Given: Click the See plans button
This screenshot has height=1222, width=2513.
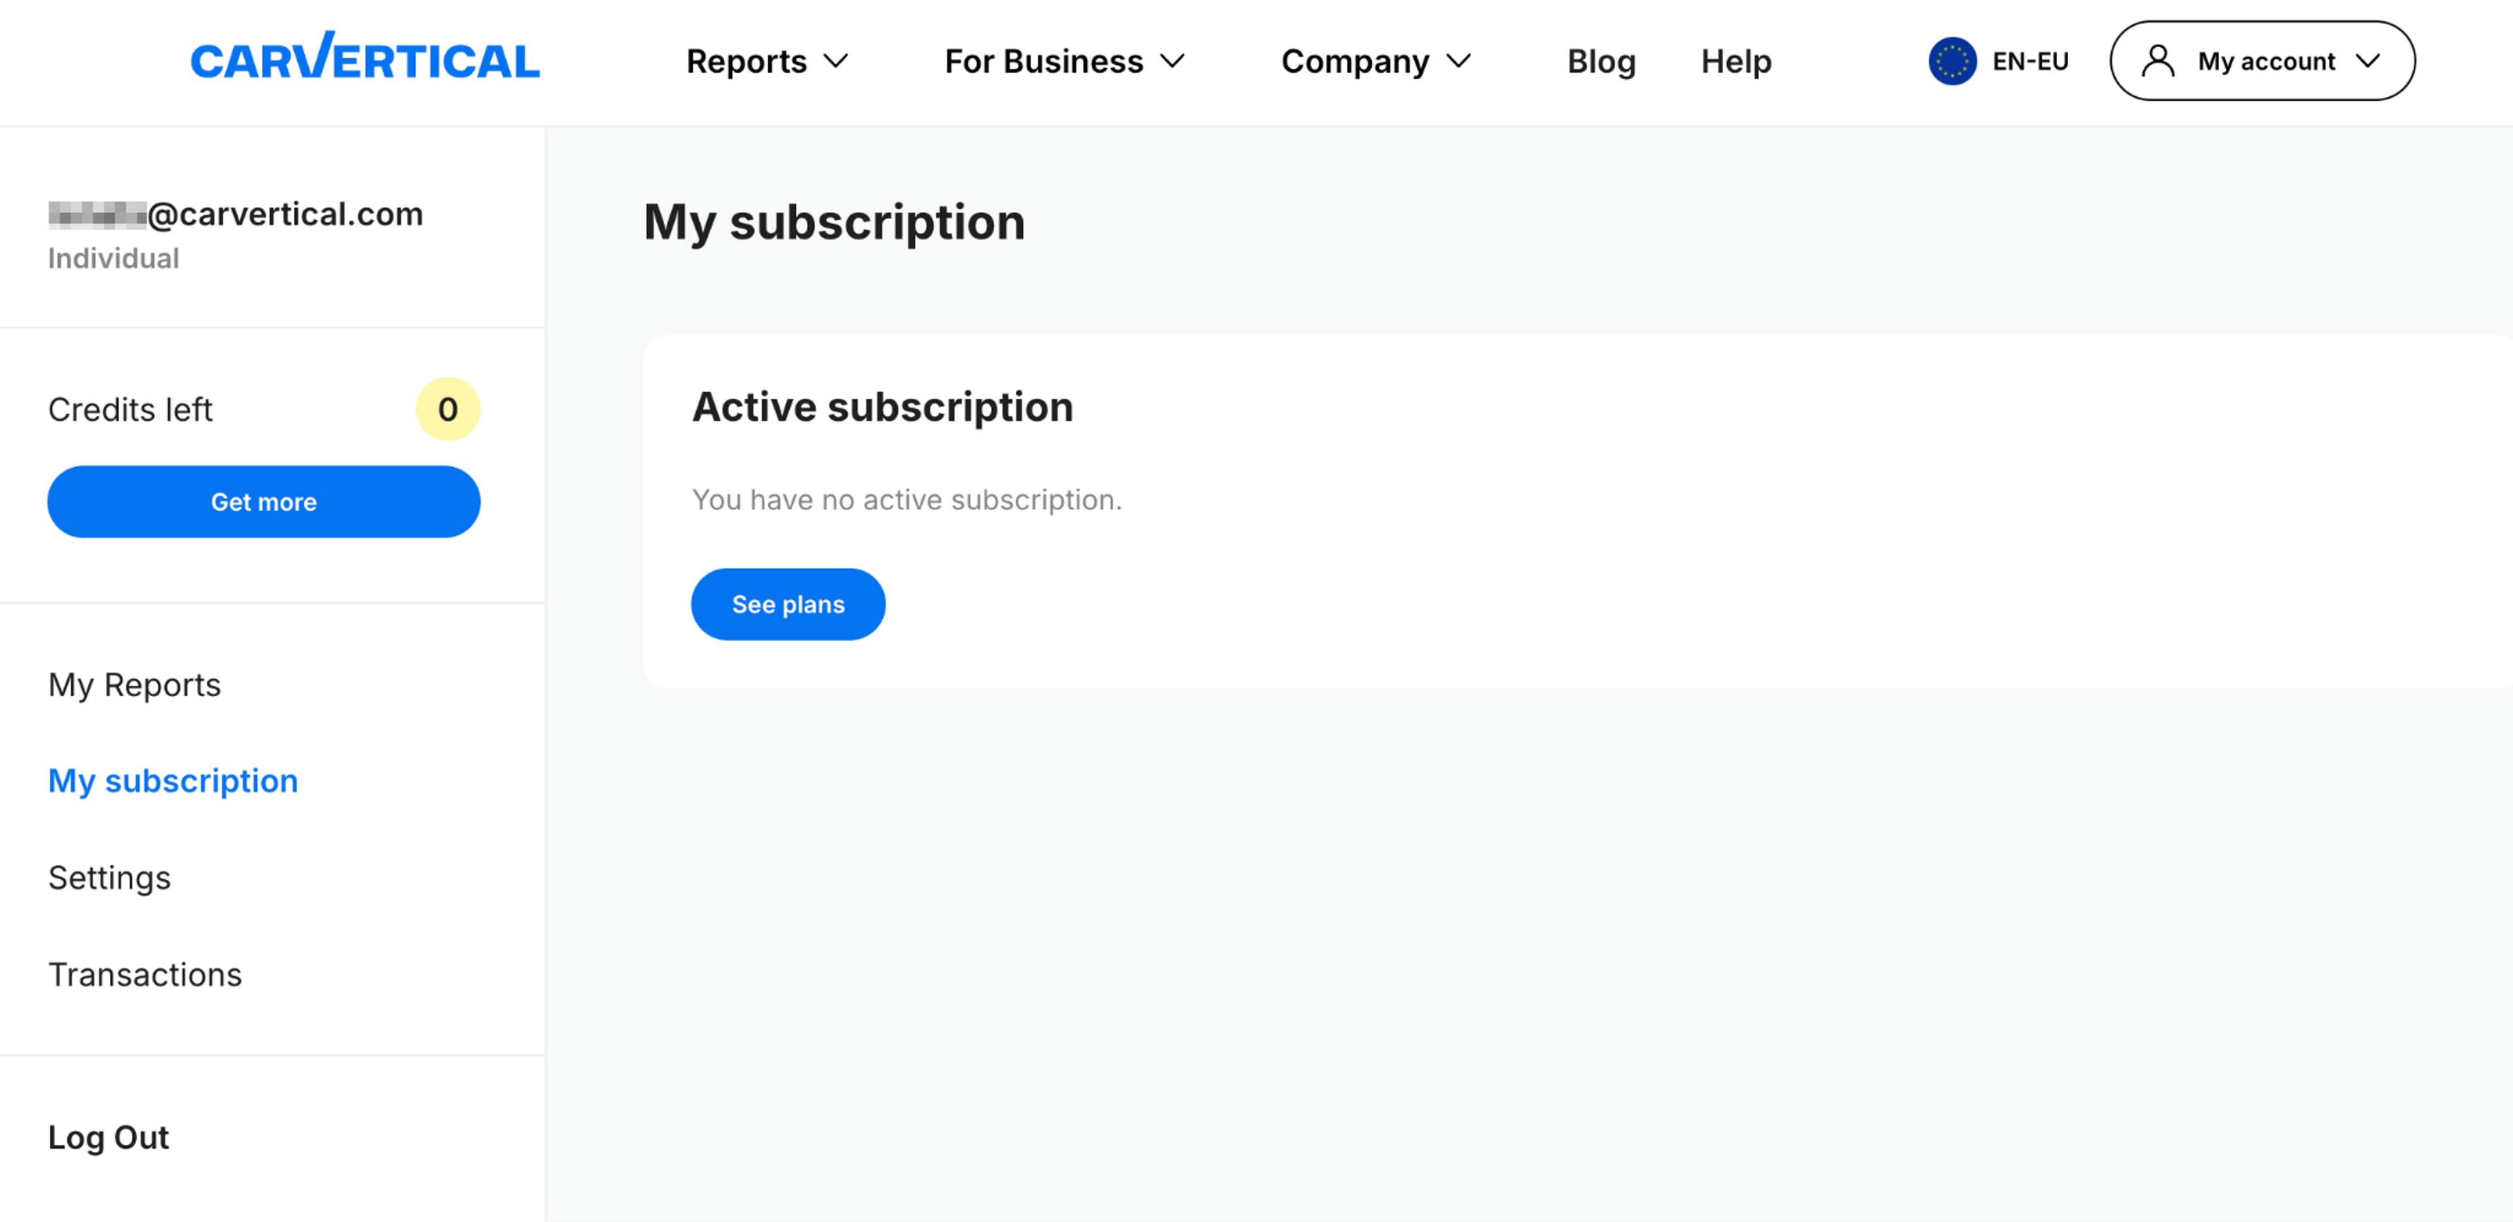Looking at the screenshot, I should tap(788, 604).
